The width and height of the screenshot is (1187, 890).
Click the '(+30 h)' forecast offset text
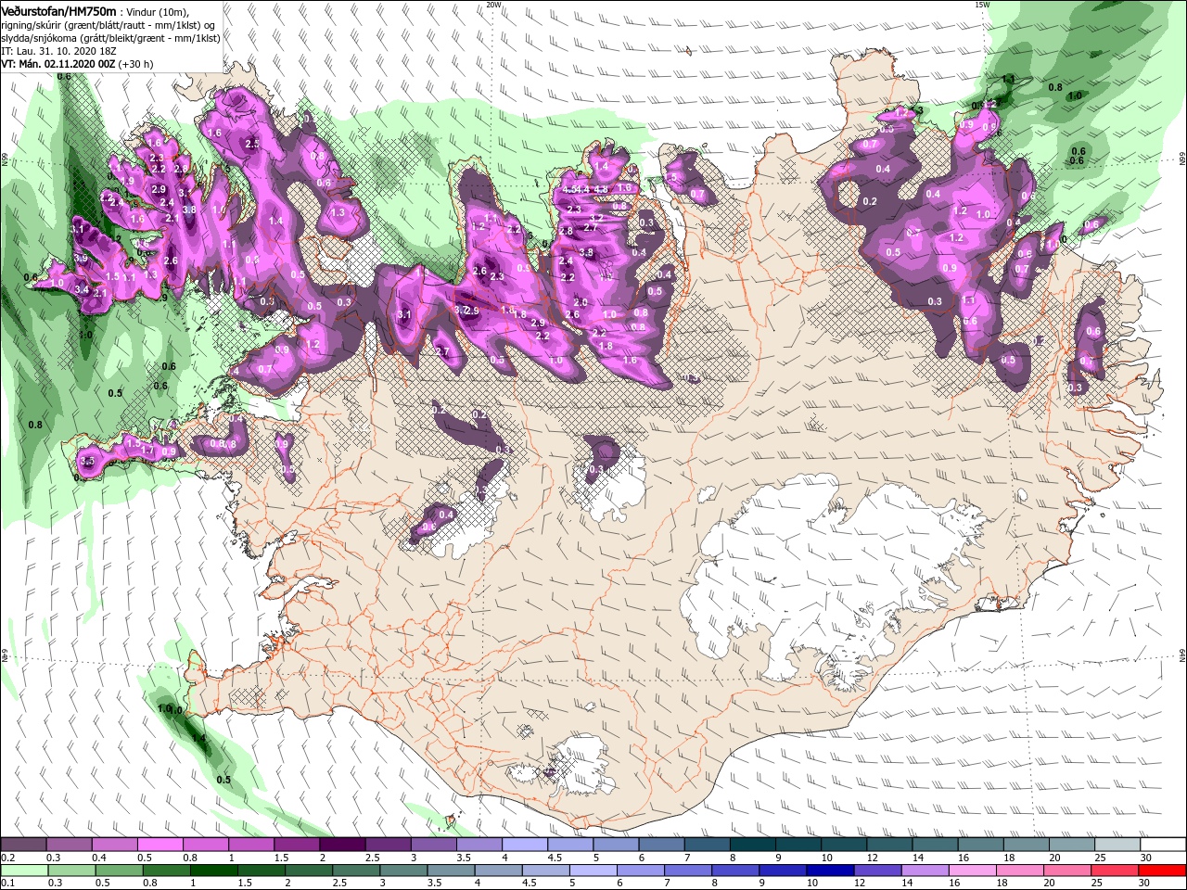click(134, 64)
